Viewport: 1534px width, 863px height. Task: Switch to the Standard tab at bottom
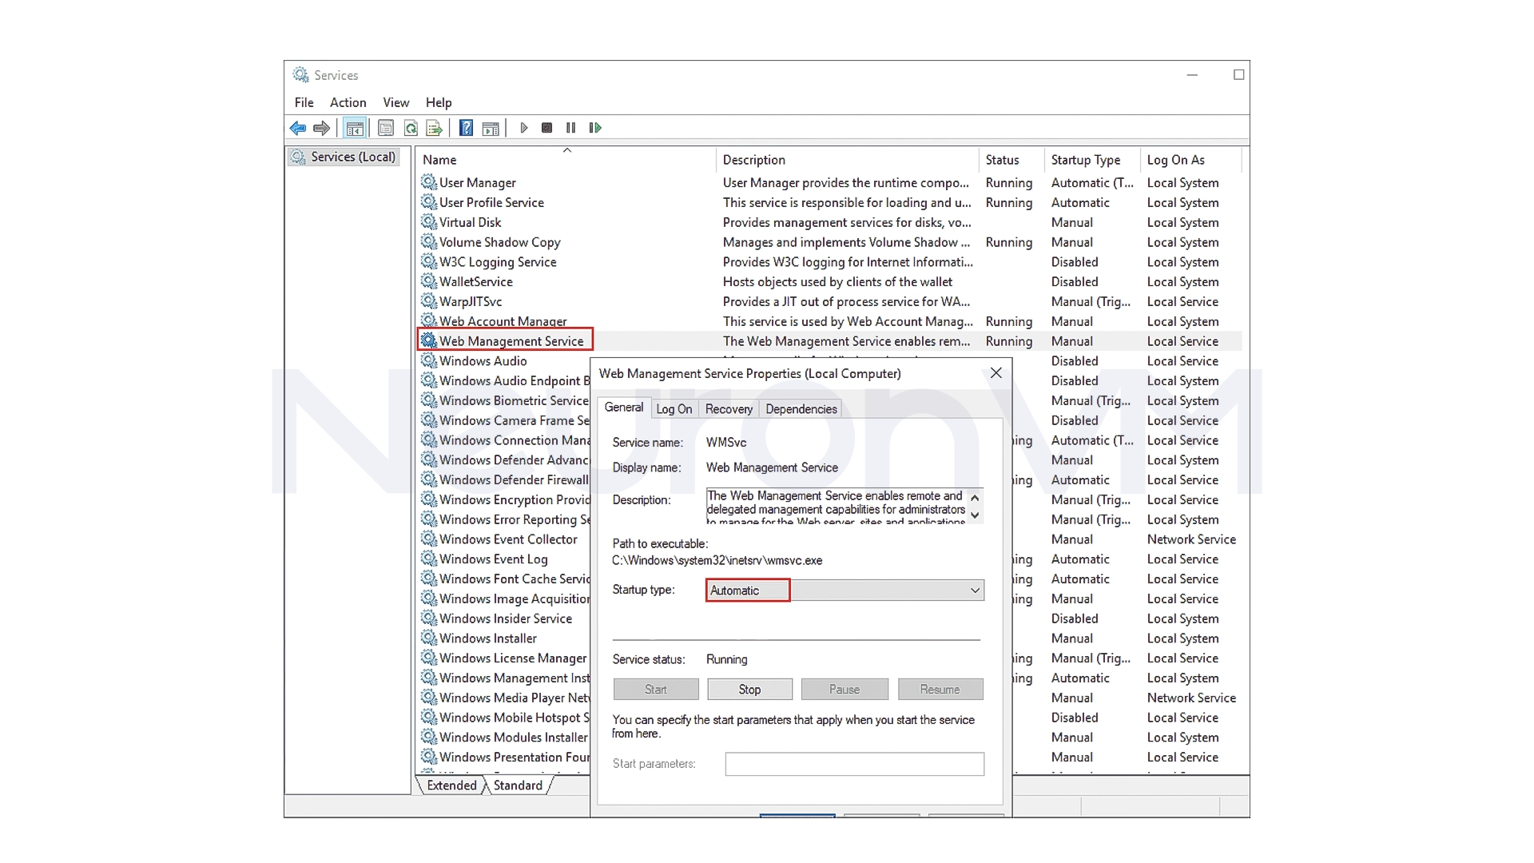tap(517, 785)
